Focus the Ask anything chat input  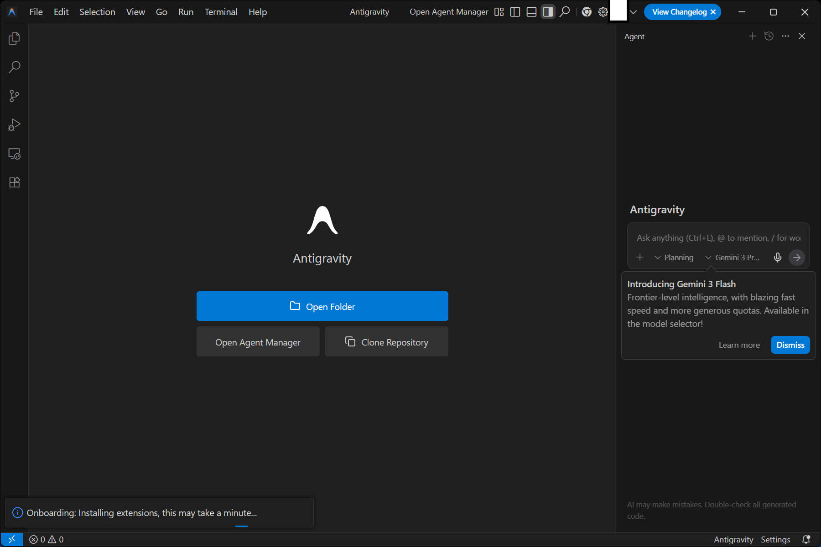tap(718, 238)
